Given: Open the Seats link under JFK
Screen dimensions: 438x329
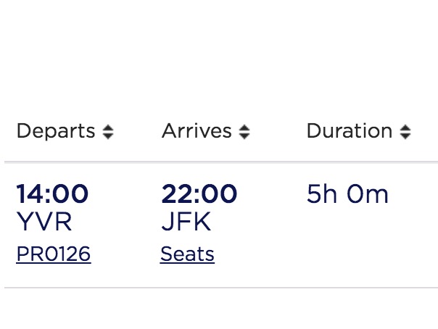Looking at the screenshot, I should point(187,254).
